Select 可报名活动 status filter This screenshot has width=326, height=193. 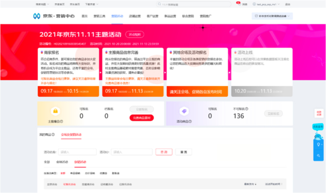(x=69, y=184)
